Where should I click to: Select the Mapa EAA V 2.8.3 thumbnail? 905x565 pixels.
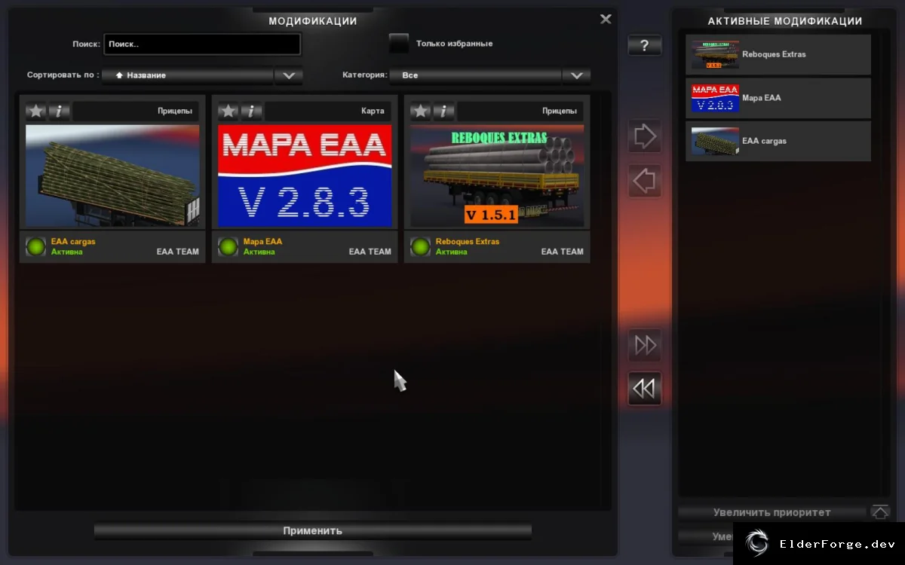click(x=305, y=176)
